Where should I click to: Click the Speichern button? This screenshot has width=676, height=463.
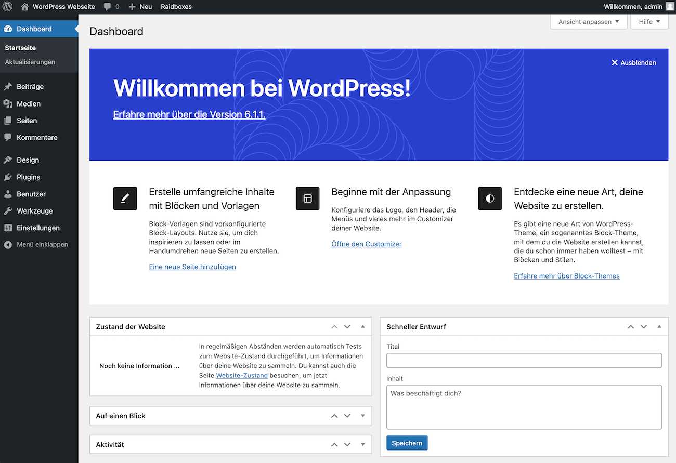(x=407, y=443)
